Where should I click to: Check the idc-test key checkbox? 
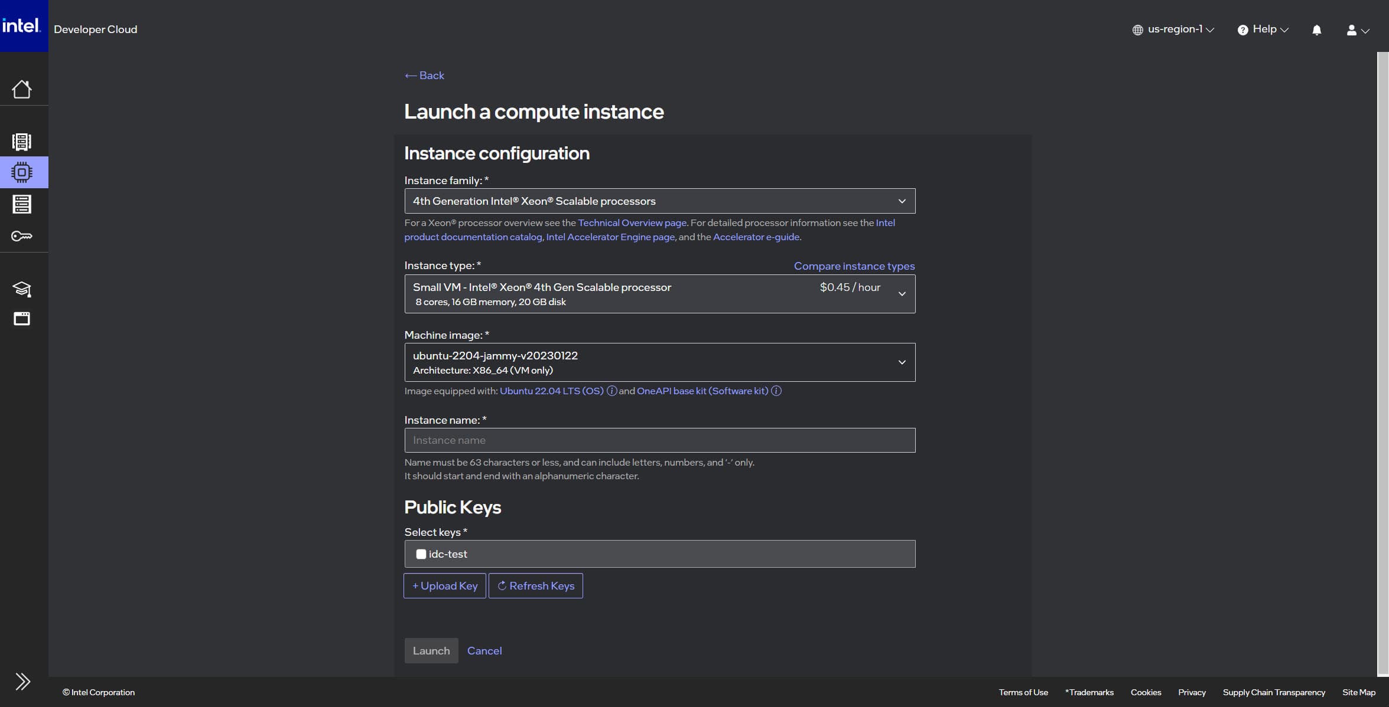pyautogui.click(x=421, y=554)
